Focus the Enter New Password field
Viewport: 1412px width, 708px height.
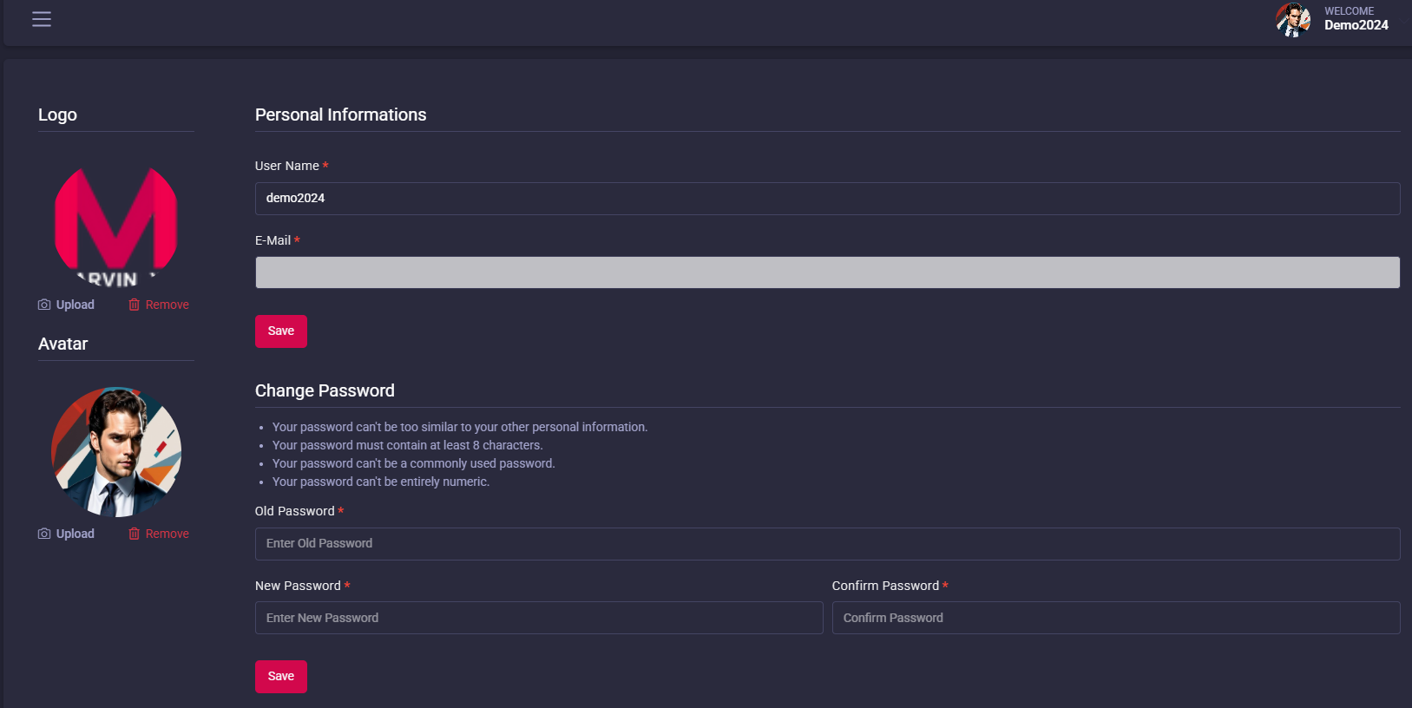538,618
